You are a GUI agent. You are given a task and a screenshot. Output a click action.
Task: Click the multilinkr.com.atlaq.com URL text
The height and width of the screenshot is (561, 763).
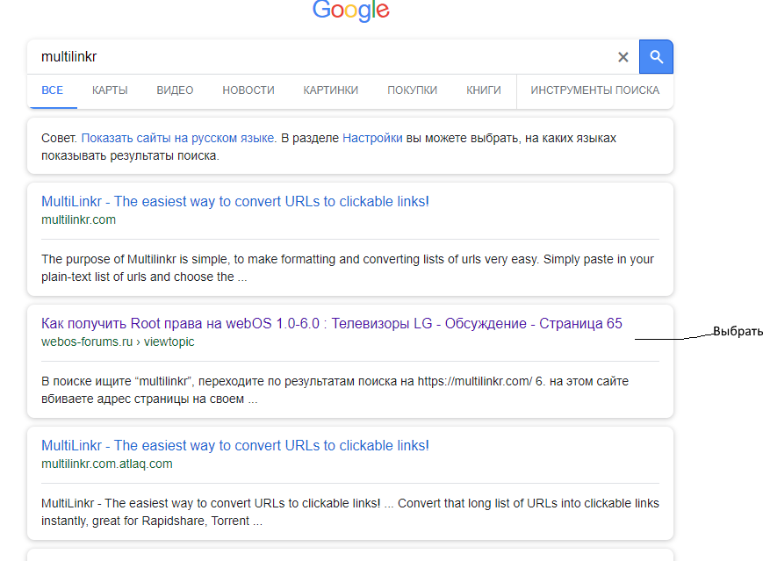click(x=107, y=464)
